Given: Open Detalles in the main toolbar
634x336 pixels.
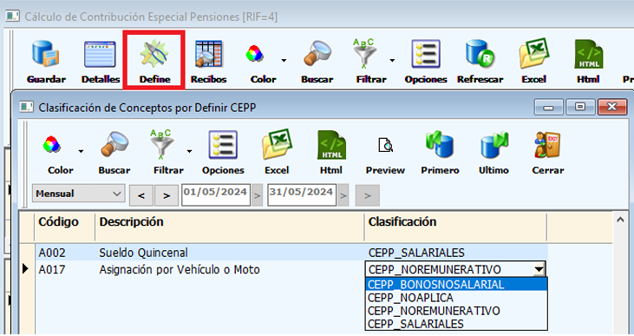Looking at the screenshot, I should click(101, 62).
